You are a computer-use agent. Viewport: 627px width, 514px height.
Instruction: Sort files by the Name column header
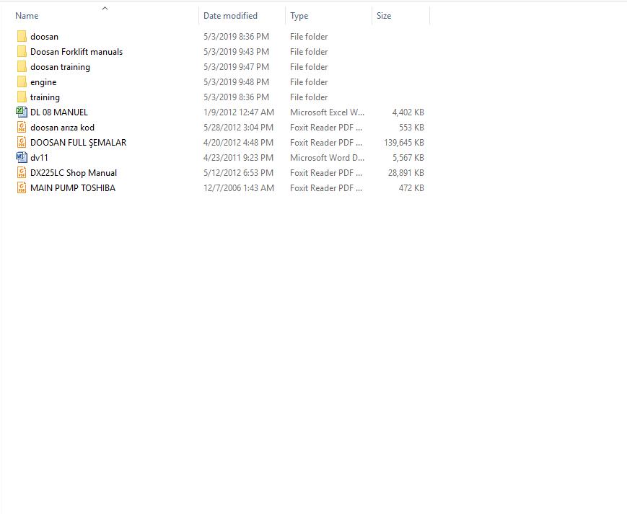(x=27, y=16)
